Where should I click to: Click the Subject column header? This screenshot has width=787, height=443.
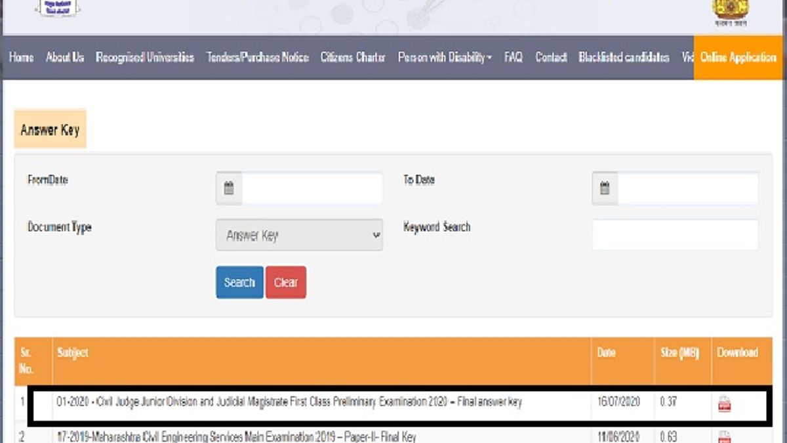click(73, 352)
